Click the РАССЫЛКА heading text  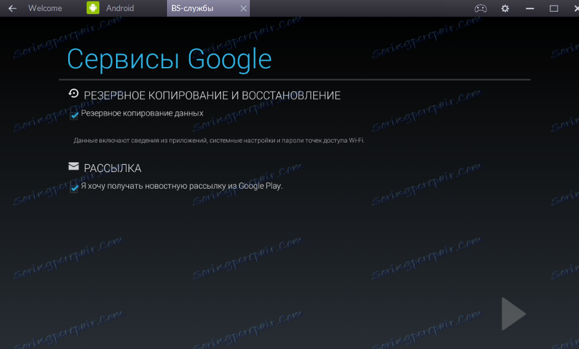112,168
